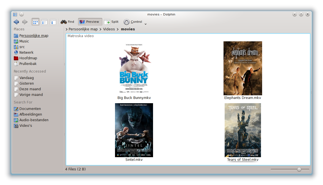Go back with the blue left arrow
This screenshot has width=323, height=185.
click(x=16, y=22)
